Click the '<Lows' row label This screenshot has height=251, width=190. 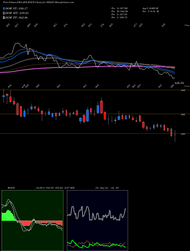(187, 86)
